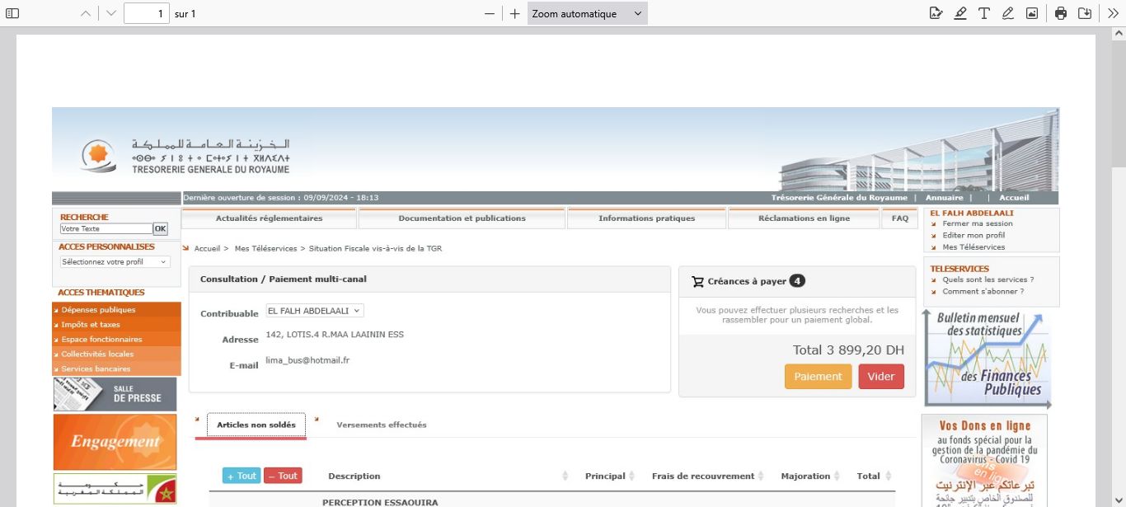The image size is (1126, 507).
Task: Click the Tresorerie Generale logo
Action: 185,154
